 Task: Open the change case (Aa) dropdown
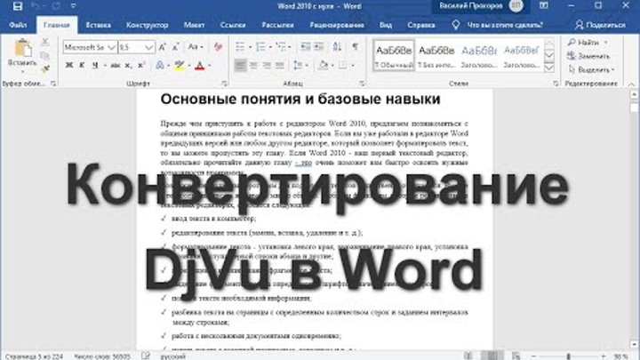click(195, 47)
